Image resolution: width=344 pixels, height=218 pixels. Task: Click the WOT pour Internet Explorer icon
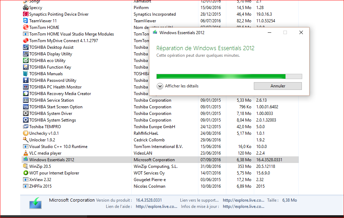(26, 173)
